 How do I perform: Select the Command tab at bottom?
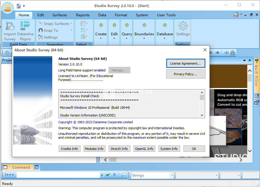pos(18,167)
